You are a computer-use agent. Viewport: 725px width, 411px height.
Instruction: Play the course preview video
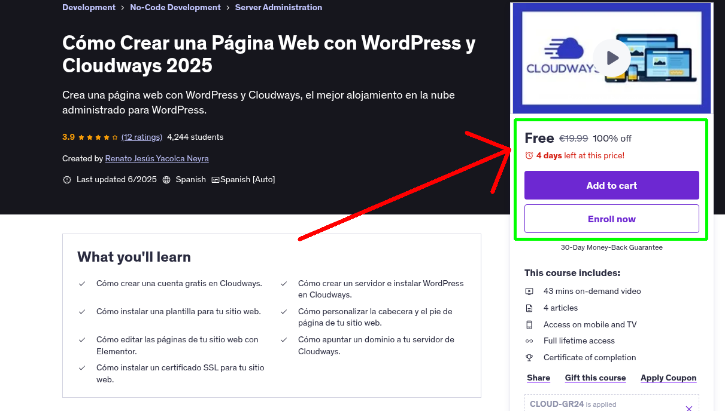[x=612, y=58]
